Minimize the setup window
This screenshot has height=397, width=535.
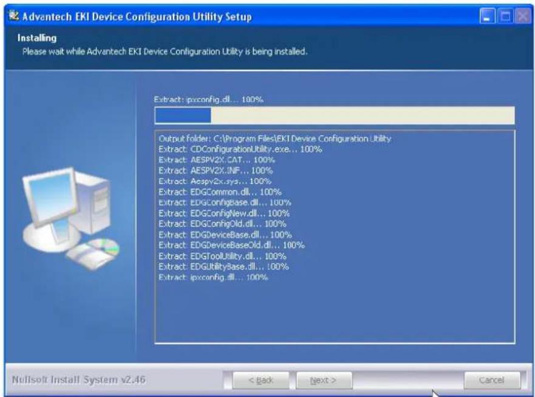487,16
